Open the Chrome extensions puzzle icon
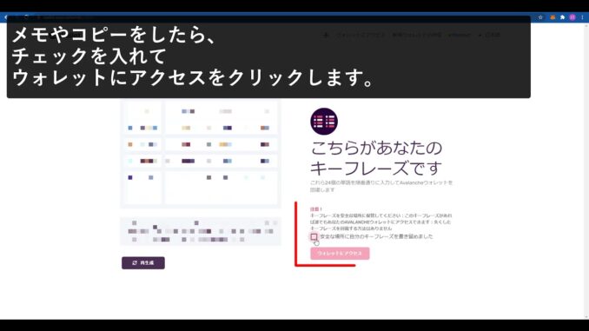Image resolution: width=589 pixels, height=331 pixels. pos(562,17)
